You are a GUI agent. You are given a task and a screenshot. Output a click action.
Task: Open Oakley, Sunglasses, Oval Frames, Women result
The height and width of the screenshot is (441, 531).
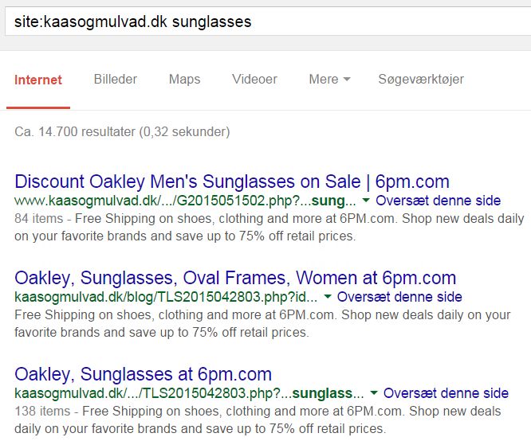235,278
